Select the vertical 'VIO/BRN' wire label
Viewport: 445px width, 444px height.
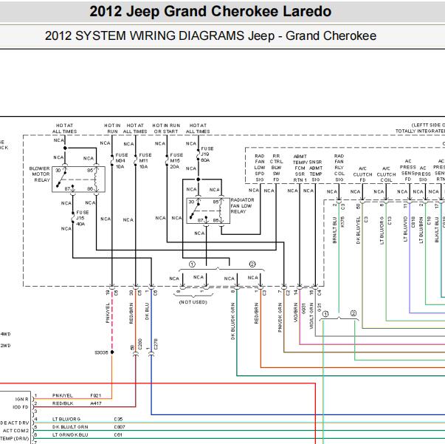point(296,312)
